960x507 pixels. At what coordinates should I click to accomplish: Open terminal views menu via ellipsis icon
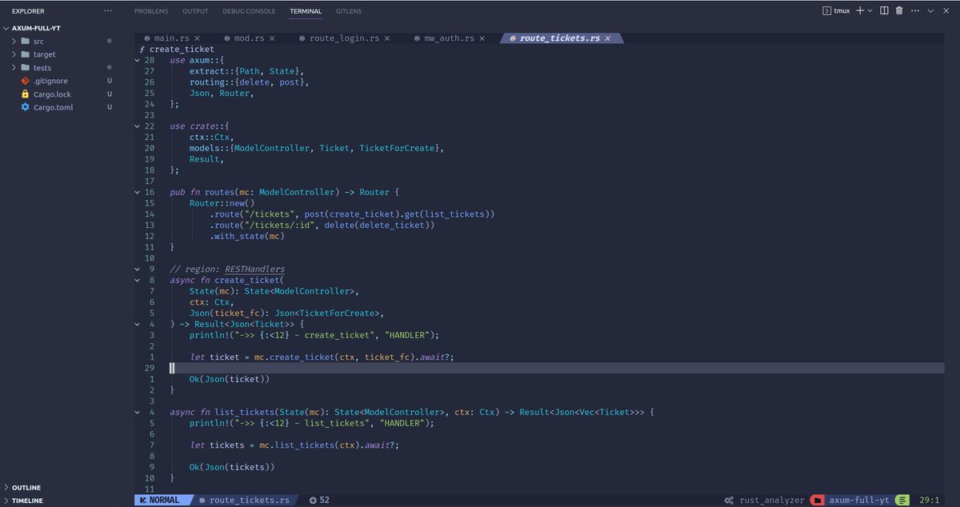[x=915, y=10]
